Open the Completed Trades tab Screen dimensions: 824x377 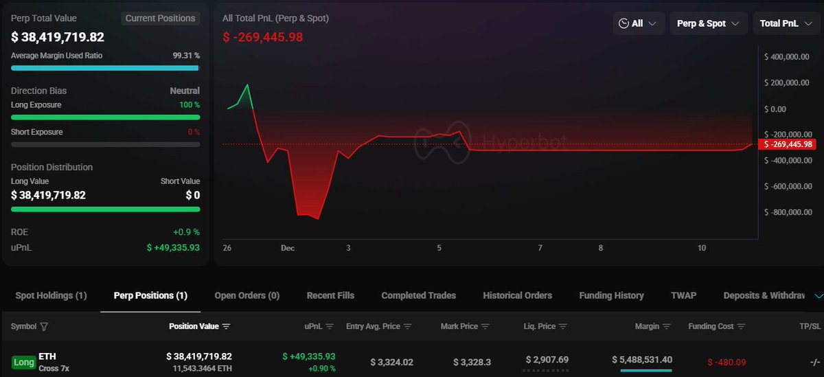pyautogui.click(x=418, y=295)
